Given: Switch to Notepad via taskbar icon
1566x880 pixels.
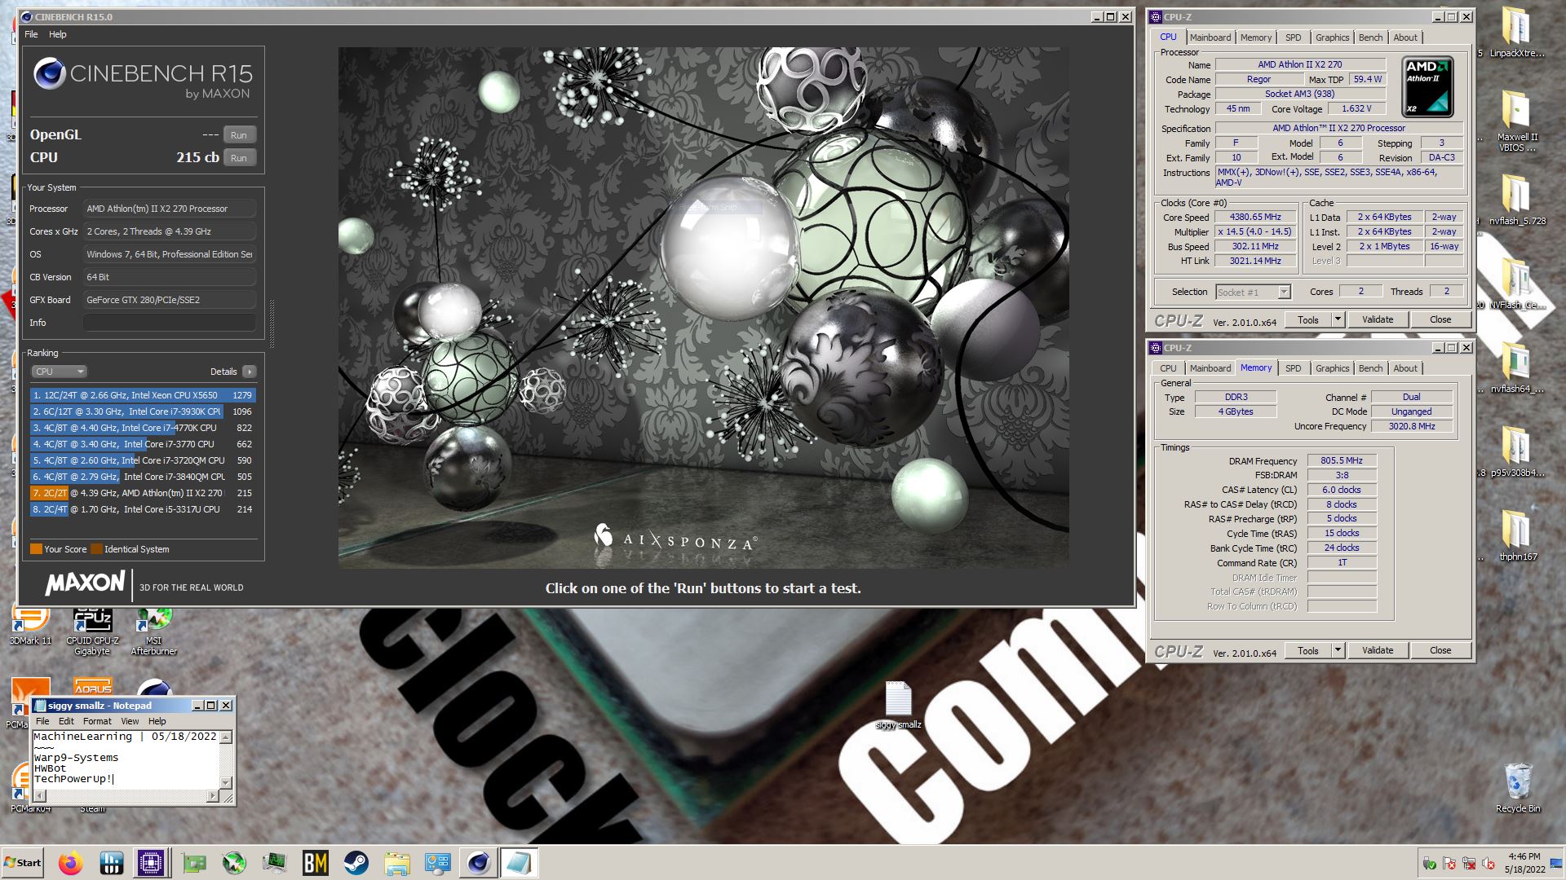Looking at the screenshot, I should (518, 863).
